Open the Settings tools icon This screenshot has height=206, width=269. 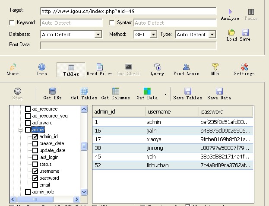pyautogui.click(x=244, y=67)
